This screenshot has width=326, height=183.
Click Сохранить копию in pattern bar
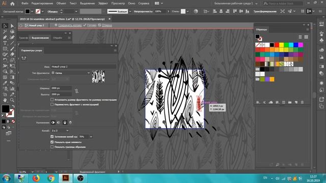pos(70,25)
